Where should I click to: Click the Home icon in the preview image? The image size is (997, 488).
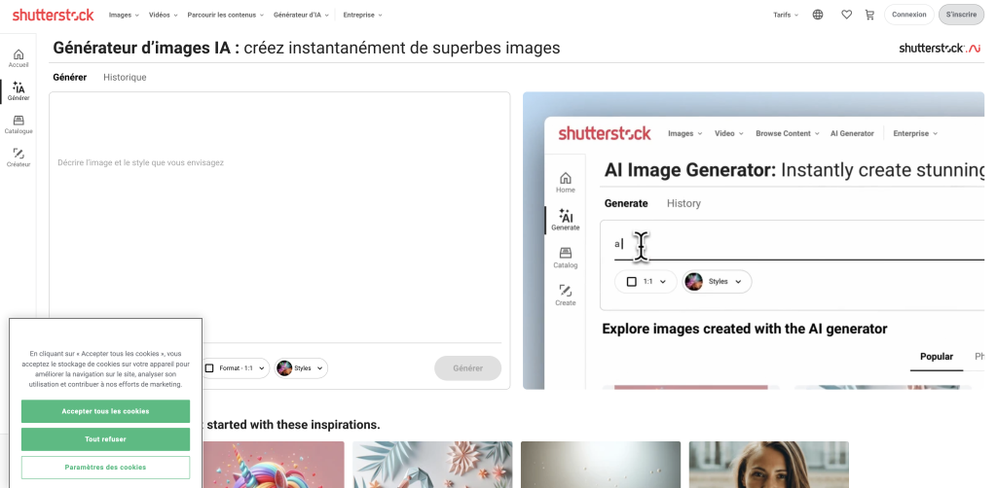(x=566, y=182)
